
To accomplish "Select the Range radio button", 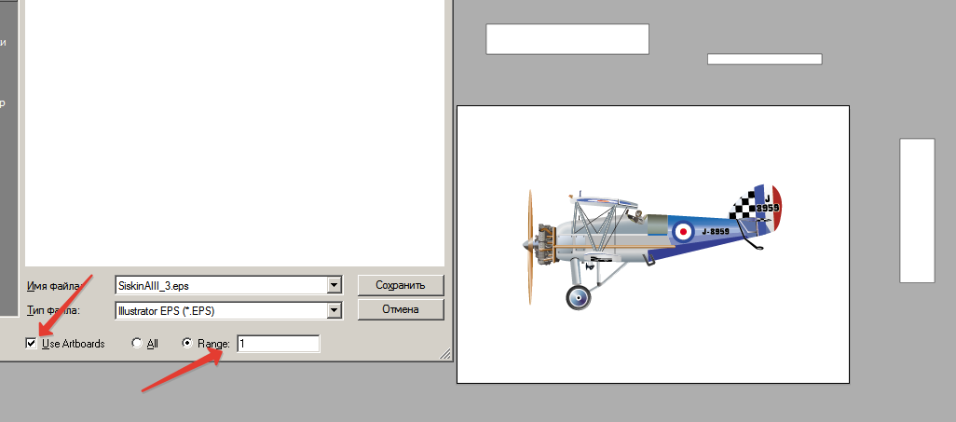I will [188, 344].
